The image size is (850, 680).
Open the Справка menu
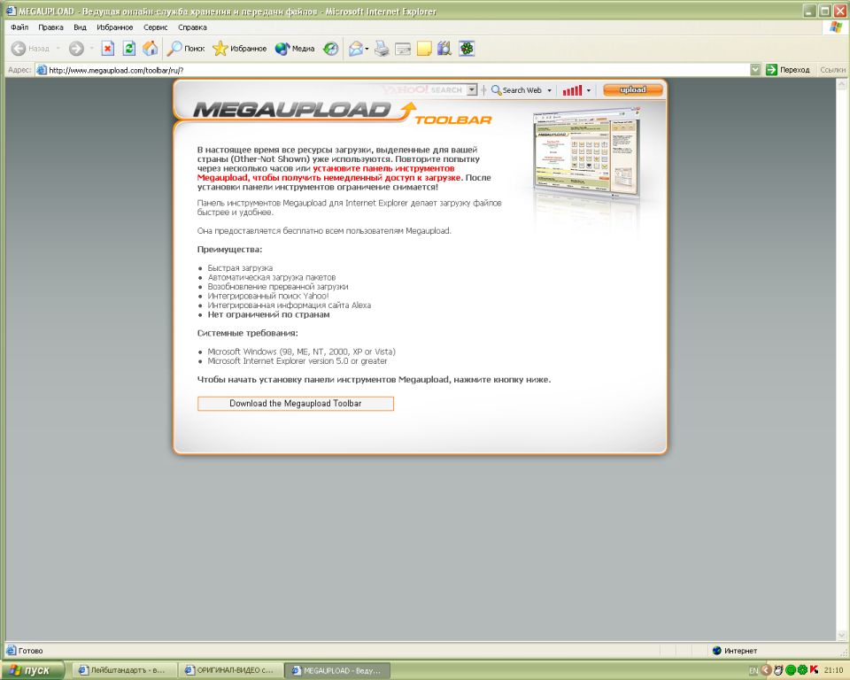click(192, 27)
